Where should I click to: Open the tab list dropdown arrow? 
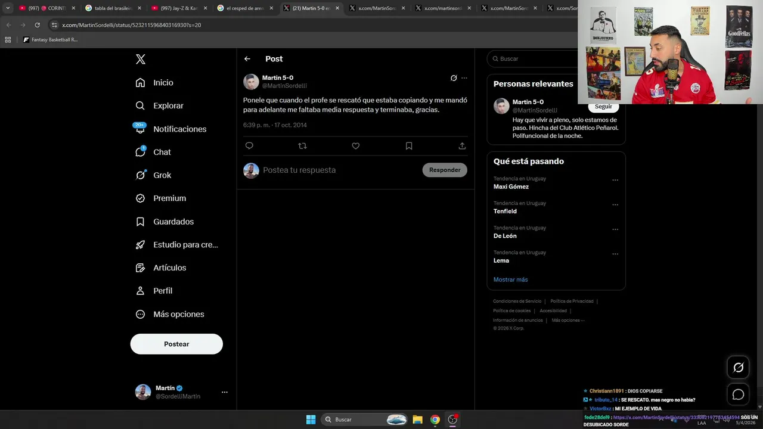pos(8,8)
